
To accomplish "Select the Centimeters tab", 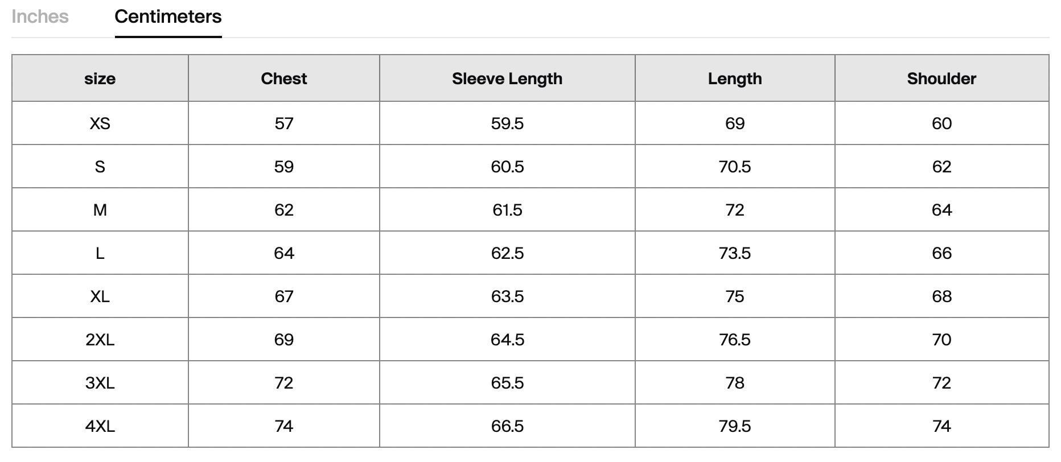I will point(168,17).
